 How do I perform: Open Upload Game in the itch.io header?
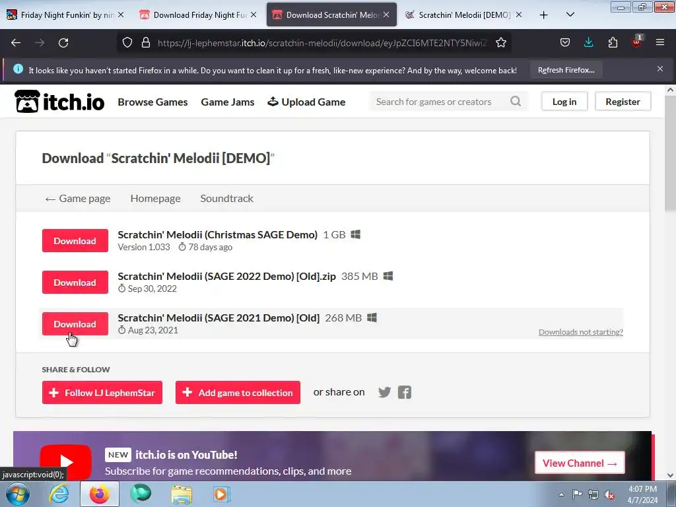pyautogui.click(x=306, y=102)
